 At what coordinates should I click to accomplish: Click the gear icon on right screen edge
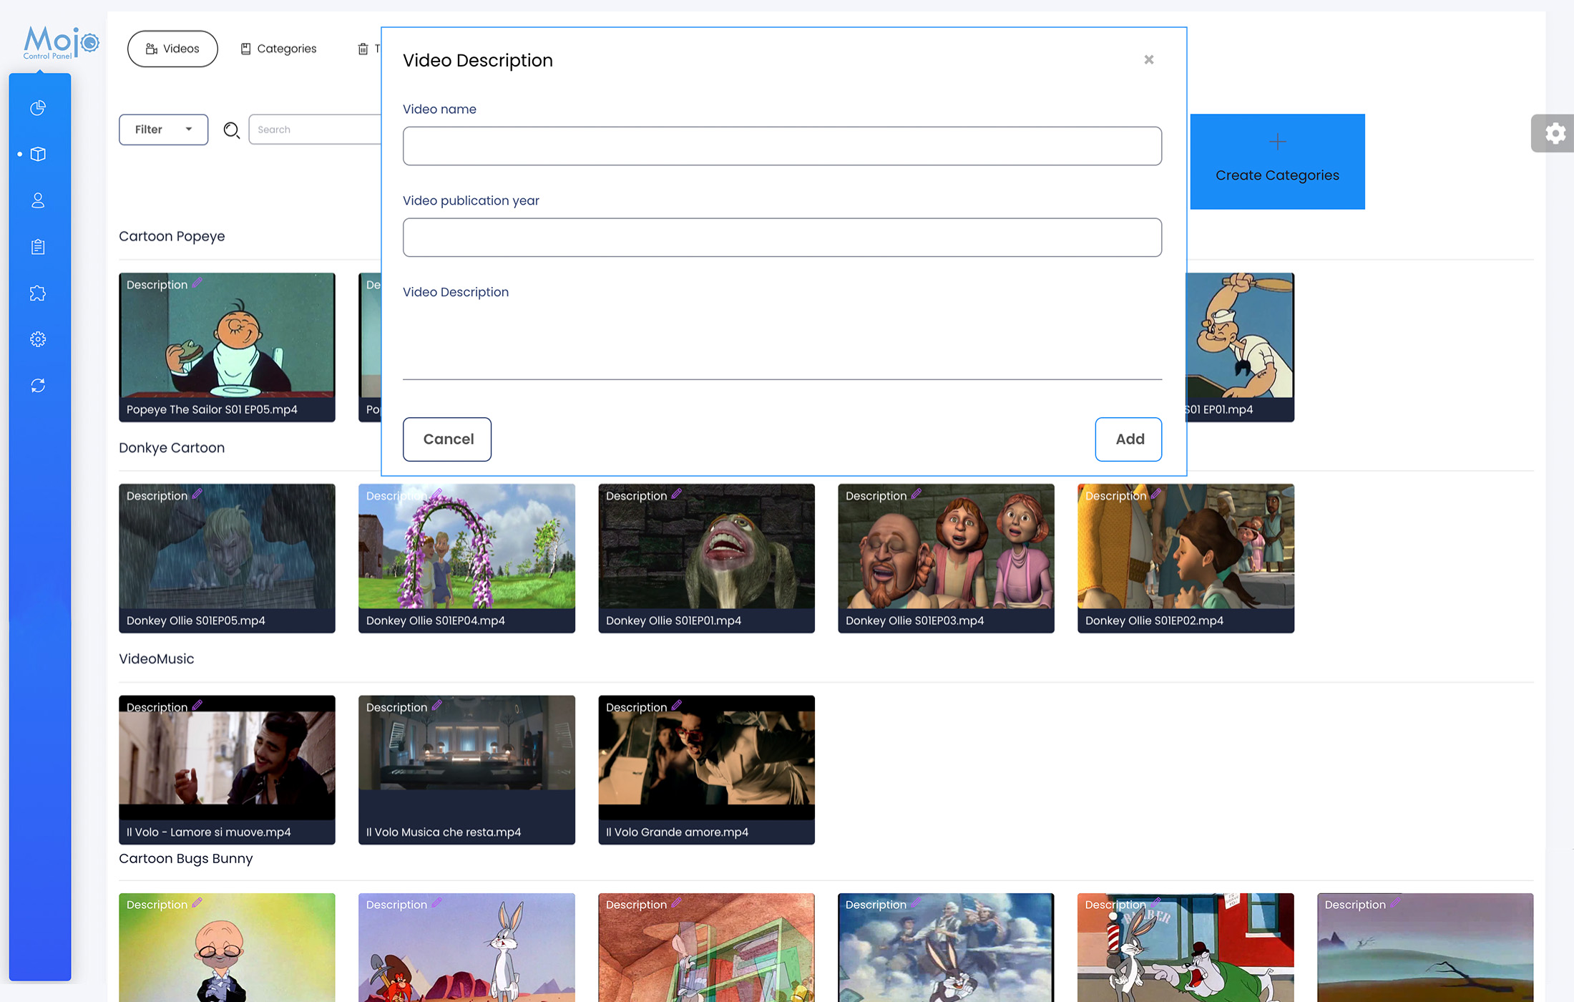coord(1556,133)
